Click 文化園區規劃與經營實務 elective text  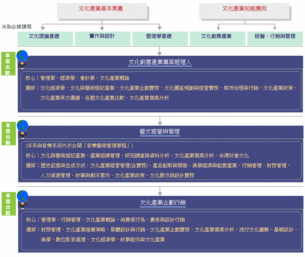[191, 88]
